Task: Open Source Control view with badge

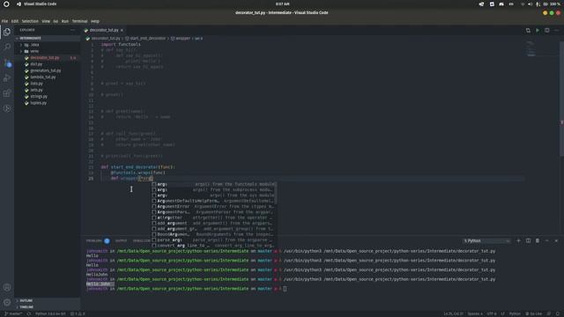Action: [7, 63]
